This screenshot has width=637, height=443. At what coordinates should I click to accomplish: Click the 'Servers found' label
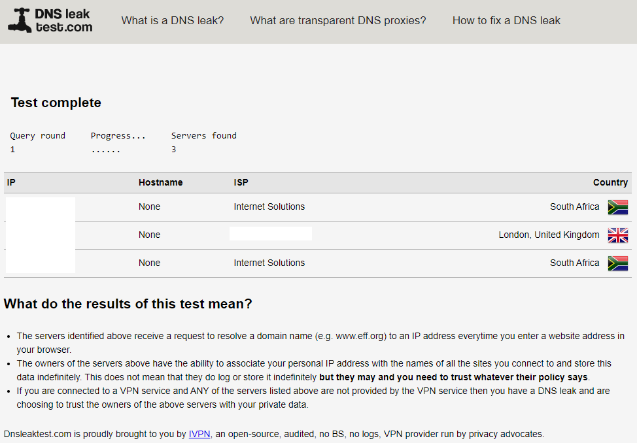coord(203,136)
